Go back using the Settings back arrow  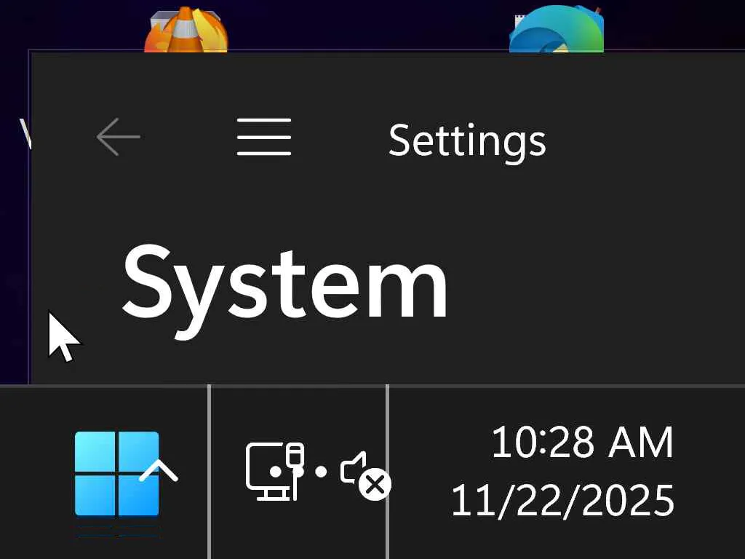(119, 137)
